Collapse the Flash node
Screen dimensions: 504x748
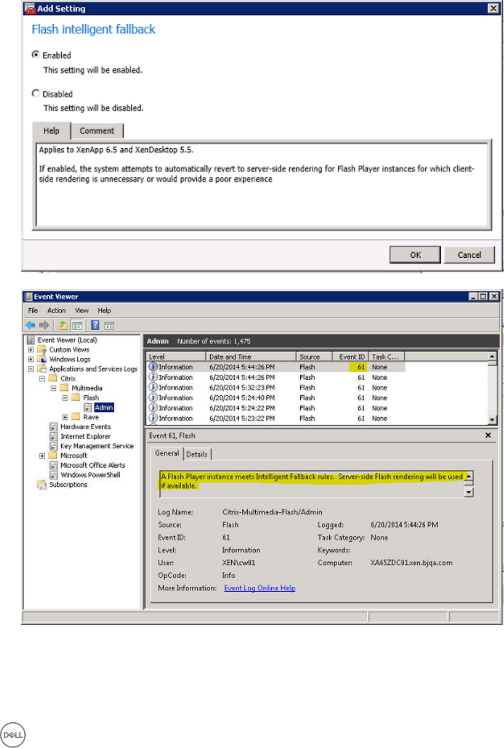coord(64,397)
